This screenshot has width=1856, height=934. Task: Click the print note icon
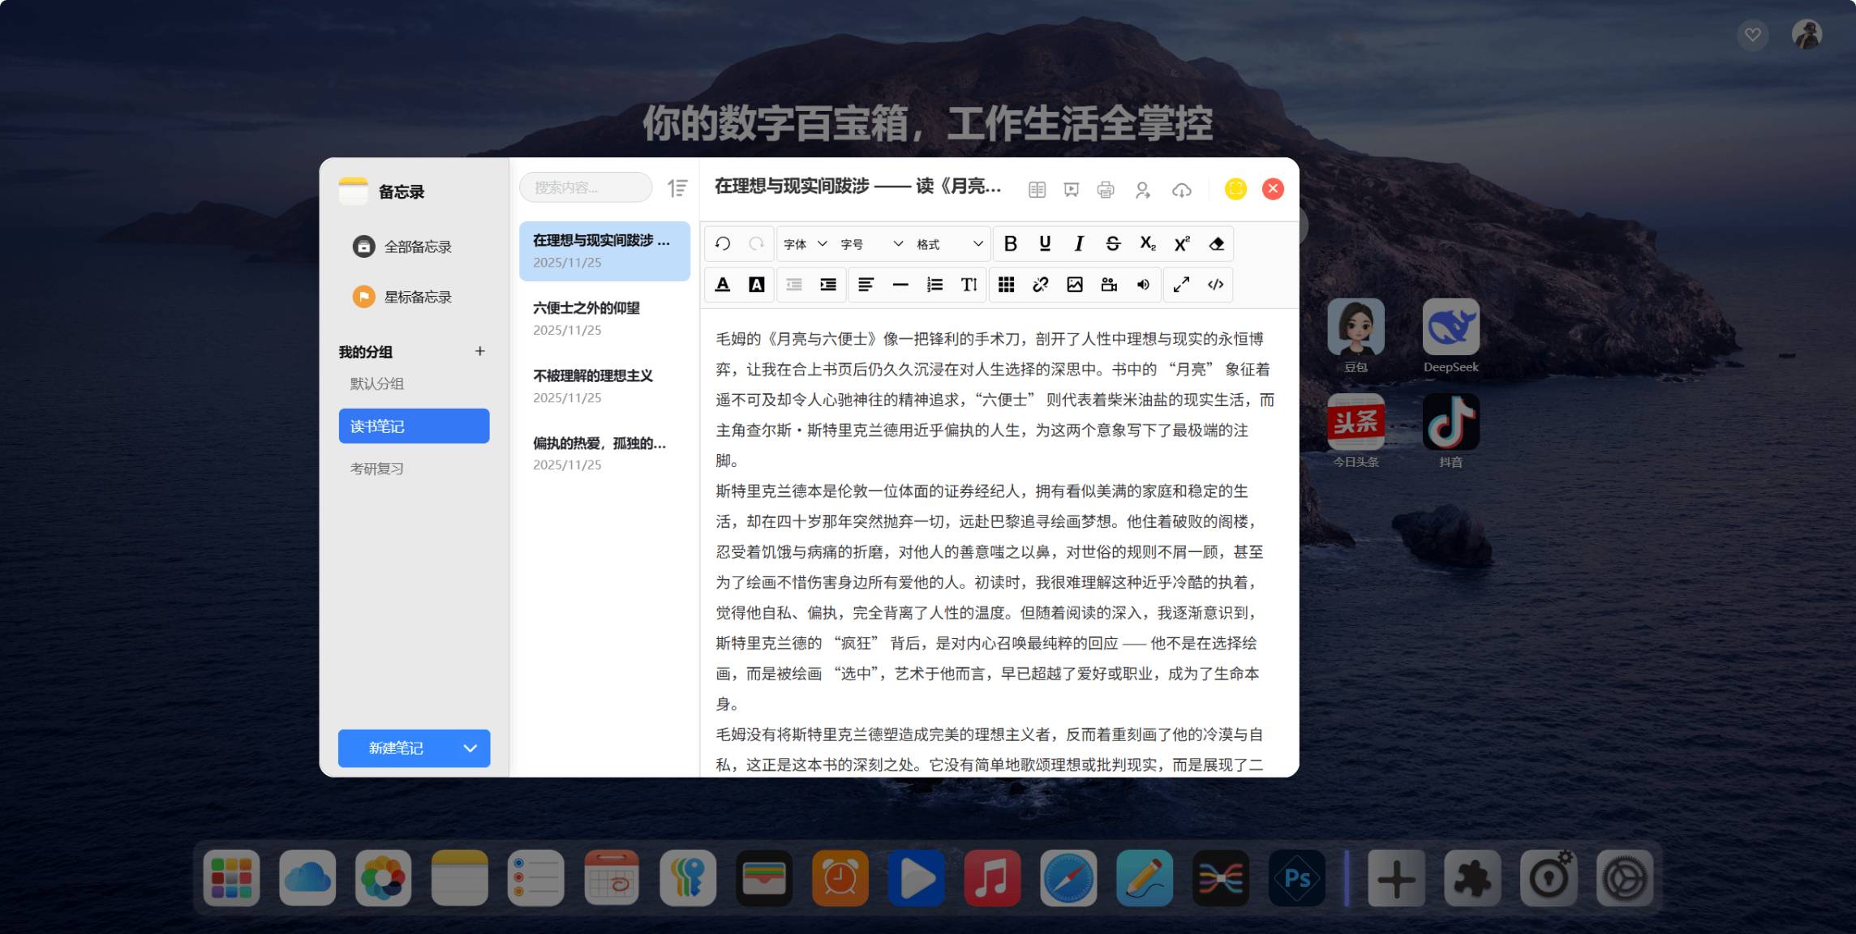pyautogui.click(x=1105, y=190)
